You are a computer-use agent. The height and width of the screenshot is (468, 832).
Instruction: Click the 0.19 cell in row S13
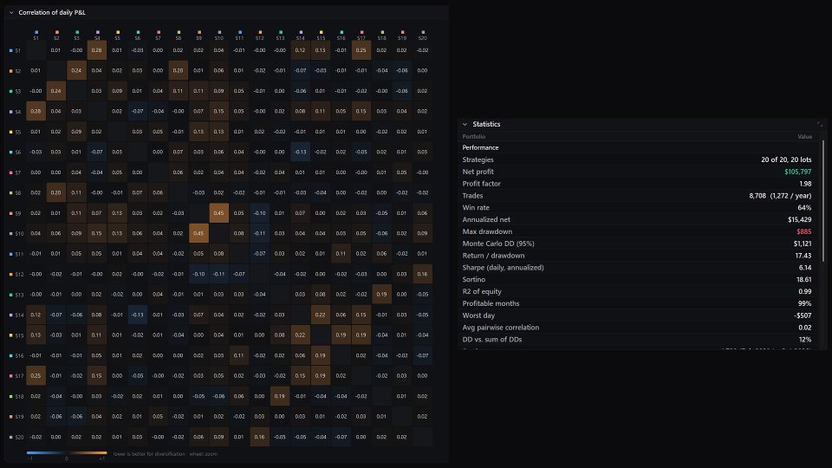[381, 294]
